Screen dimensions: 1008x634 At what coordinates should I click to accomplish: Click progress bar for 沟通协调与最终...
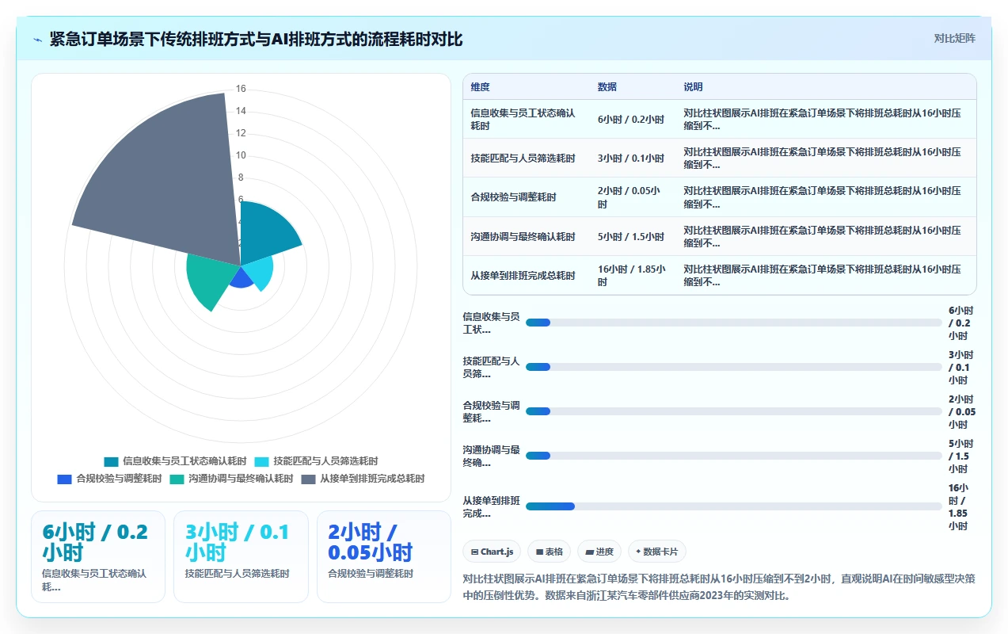pyautogui.click(x=734, y=456)
